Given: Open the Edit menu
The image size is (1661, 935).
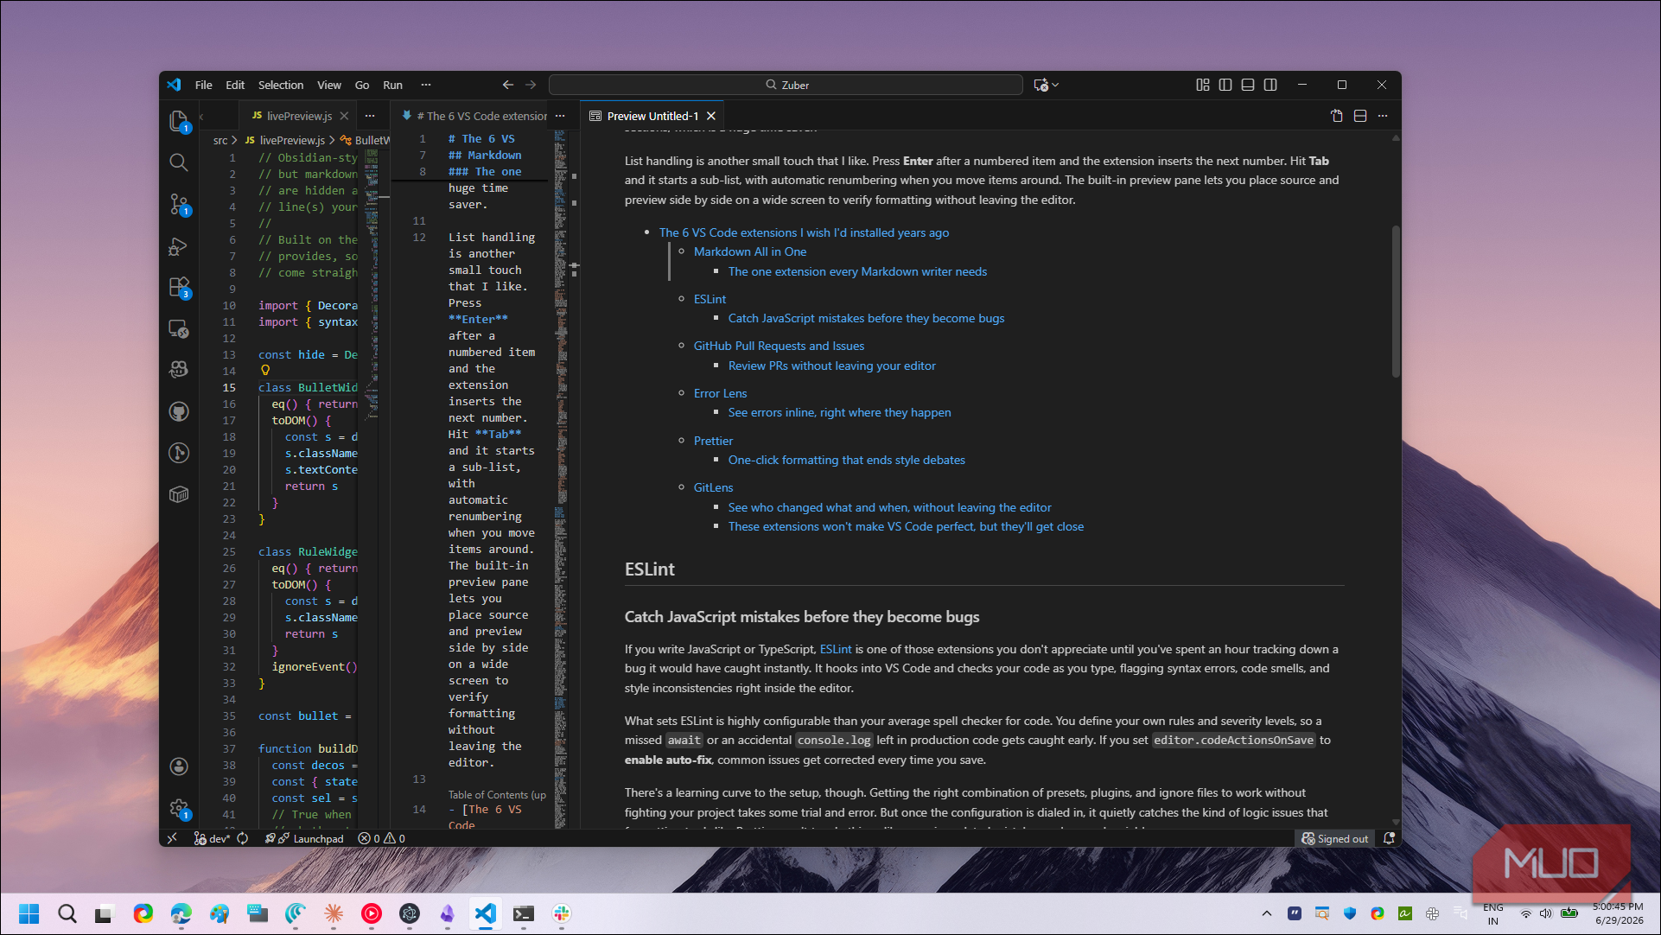Looking at the screenshot, I should [x=235, y=85].
